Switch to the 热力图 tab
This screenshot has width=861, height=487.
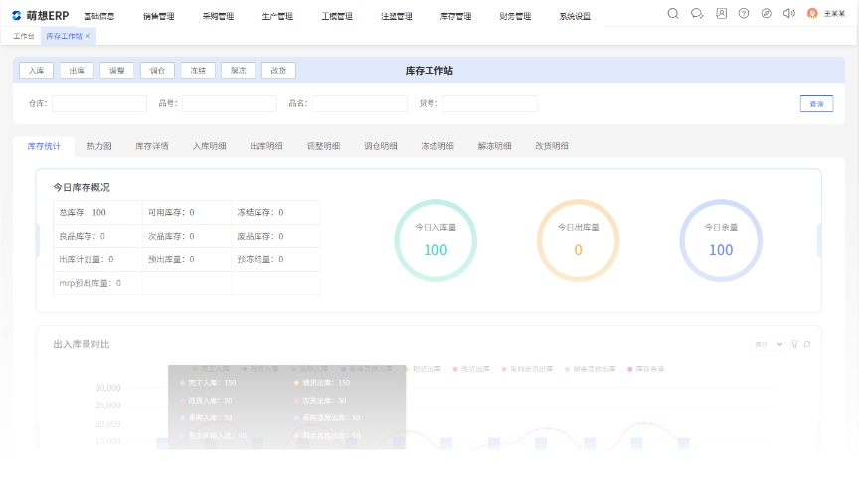pos(99,146)
